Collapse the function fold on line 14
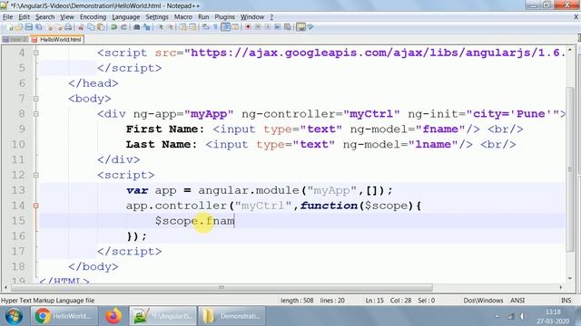581x326 pixels. pyautogui.click(x=36, y=206)
